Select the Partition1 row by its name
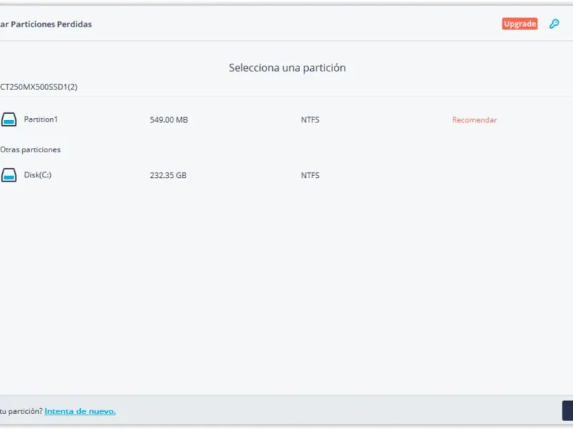This screenshot has width=573, height=429. pyautogui.click(x=41, y=119)
